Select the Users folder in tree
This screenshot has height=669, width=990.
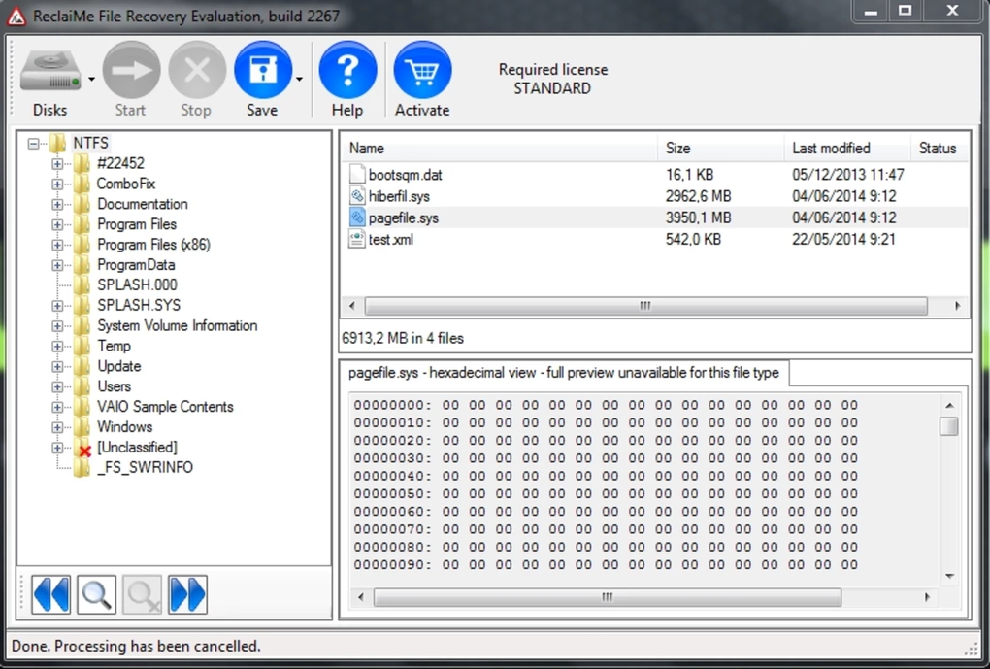[x=114, y=386]
